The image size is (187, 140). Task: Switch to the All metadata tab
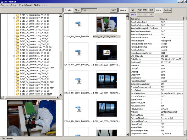click(133, 10)
